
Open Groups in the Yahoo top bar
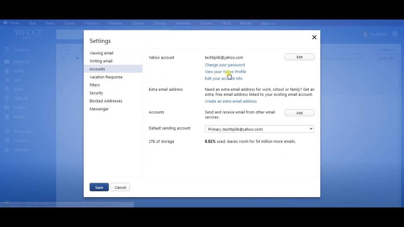160,23
